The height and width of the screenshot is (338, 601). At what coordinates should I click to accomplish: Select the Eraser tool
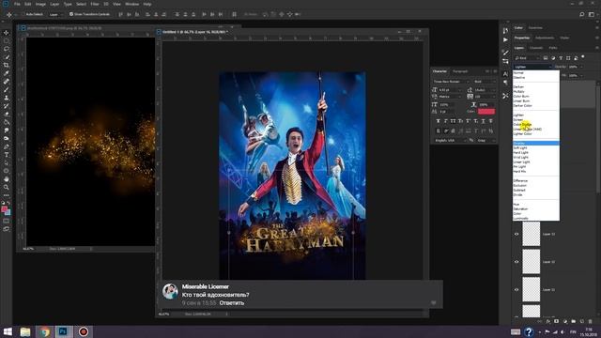[7, 115]
